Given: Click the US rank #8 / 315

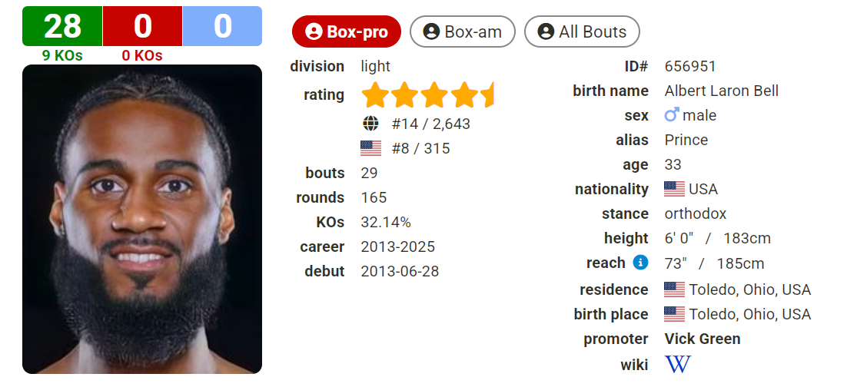Looking at the screenshot, I should 420,148.
